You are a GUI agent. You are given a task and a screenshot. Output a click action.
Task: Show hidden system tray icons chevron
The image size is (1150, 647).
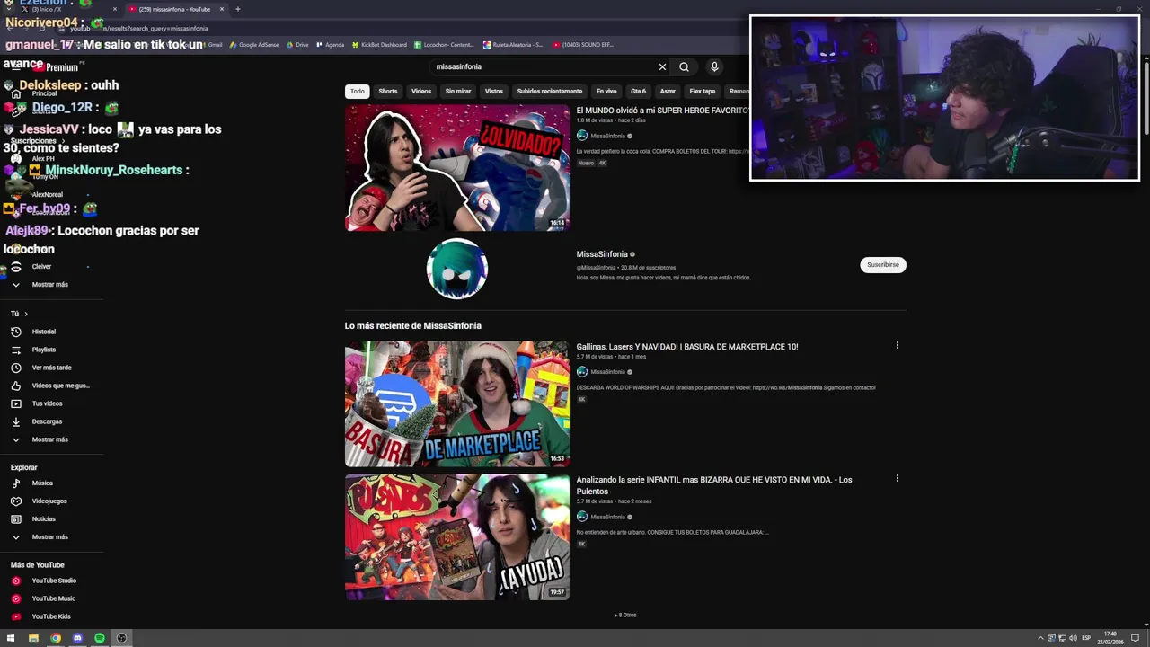pyautogui.click(x=1040, y=638)
